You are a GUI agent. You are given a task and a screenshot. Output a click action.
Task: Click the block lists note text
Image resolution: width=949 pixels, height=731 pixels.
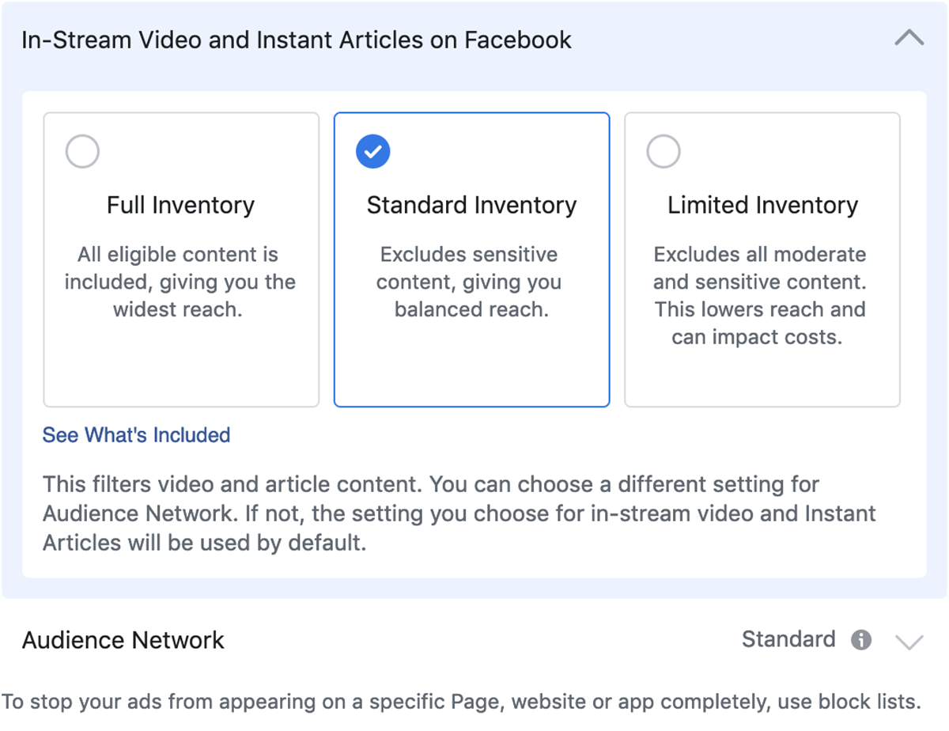pos(461,702)
